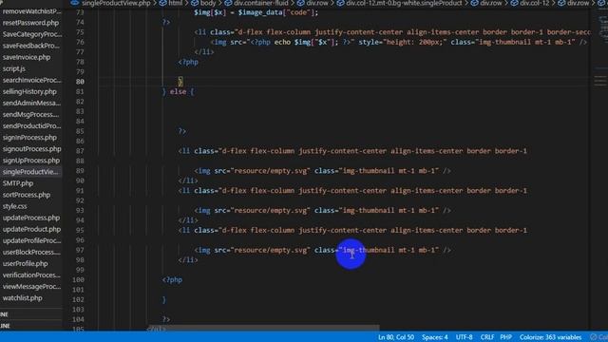This screenshot has width=608, height=342.
Task: Click the body breadcrumb segment
Action: click(x=208, y=3)
